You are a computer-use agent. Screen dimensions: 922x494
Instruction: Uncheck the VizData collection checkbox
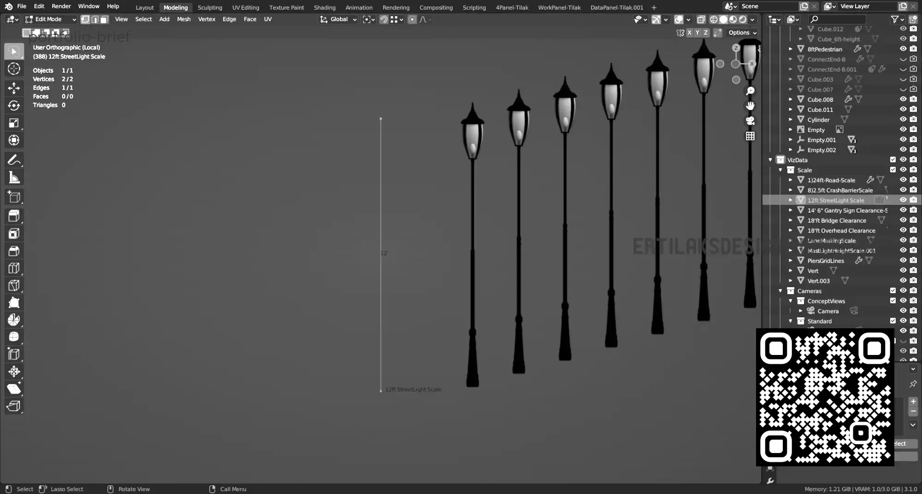892,160
